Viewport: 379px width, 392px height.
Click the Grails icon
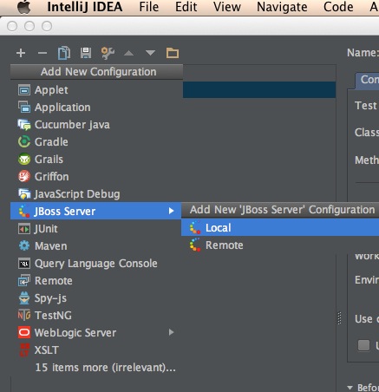pyautogui.click(x=24, y=160)
